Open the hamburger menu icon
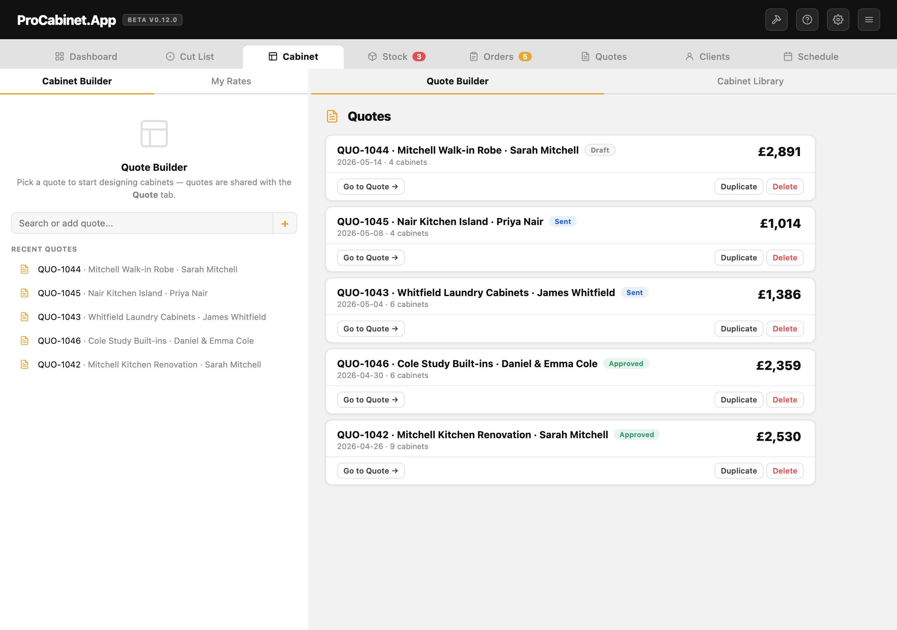 click(869, 20)
